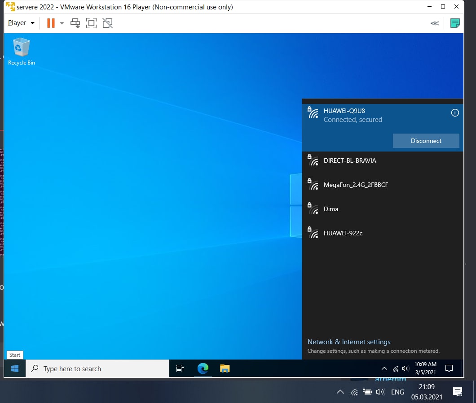Open host clock showing 21:09
Image resolution: width=476 pixels, height=403 pixels.
tap(427, 392)
